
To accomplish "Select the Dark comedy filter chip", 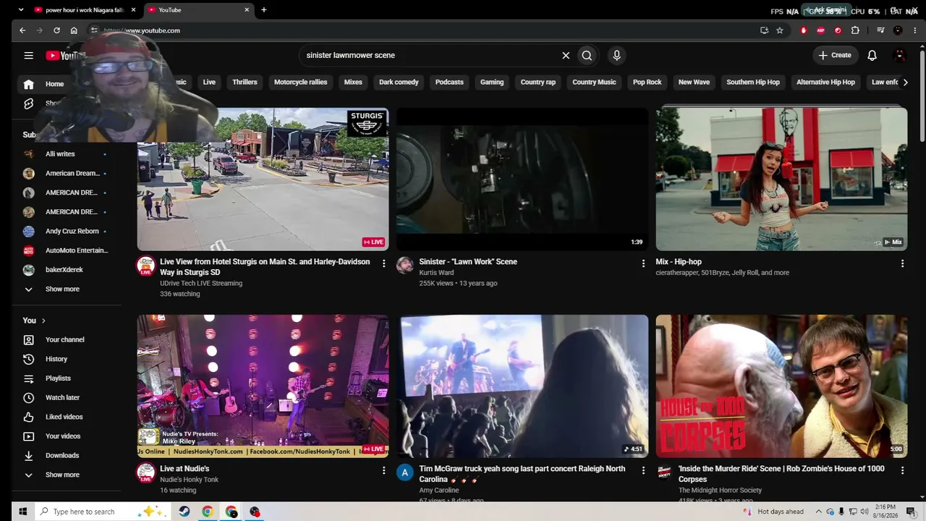I will [x=399, y=82].
